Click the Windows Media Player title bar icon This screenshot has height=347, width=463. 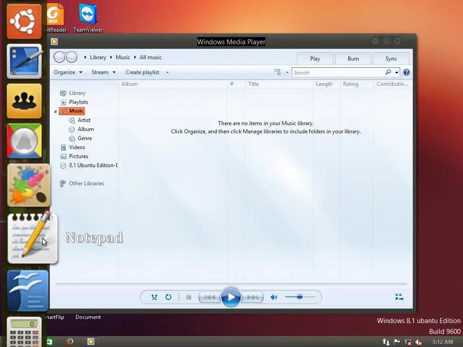(x=54, y=42)
